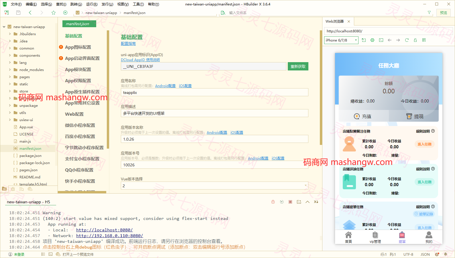Image resolution: width=455 pixels, height=258 pixels.
Task: Click the list icon in status bar
Action: pos(43,254)
